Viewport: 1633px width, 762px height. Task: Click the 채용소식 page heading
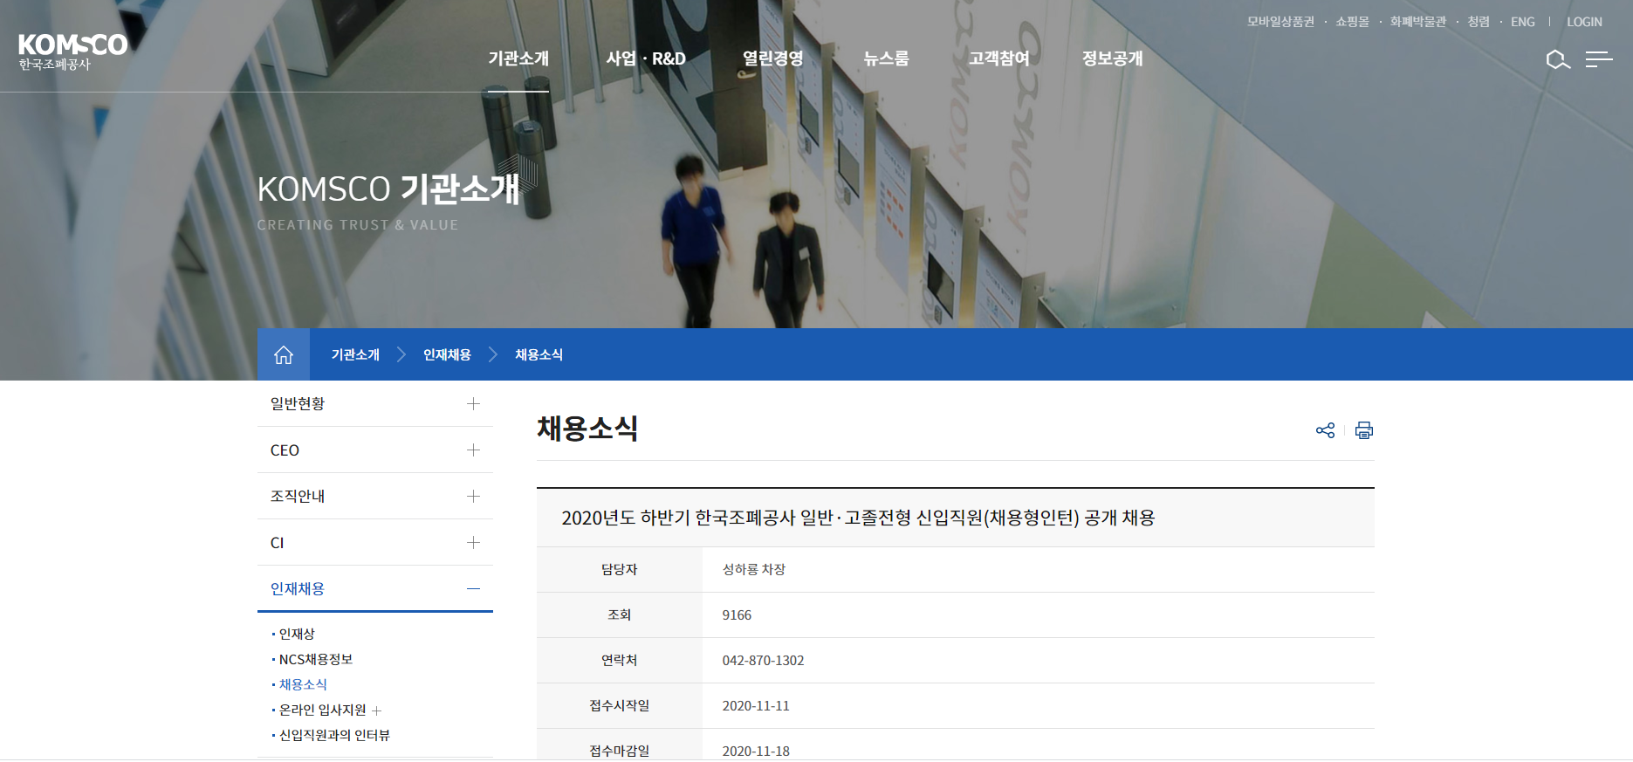click(587, 428)
